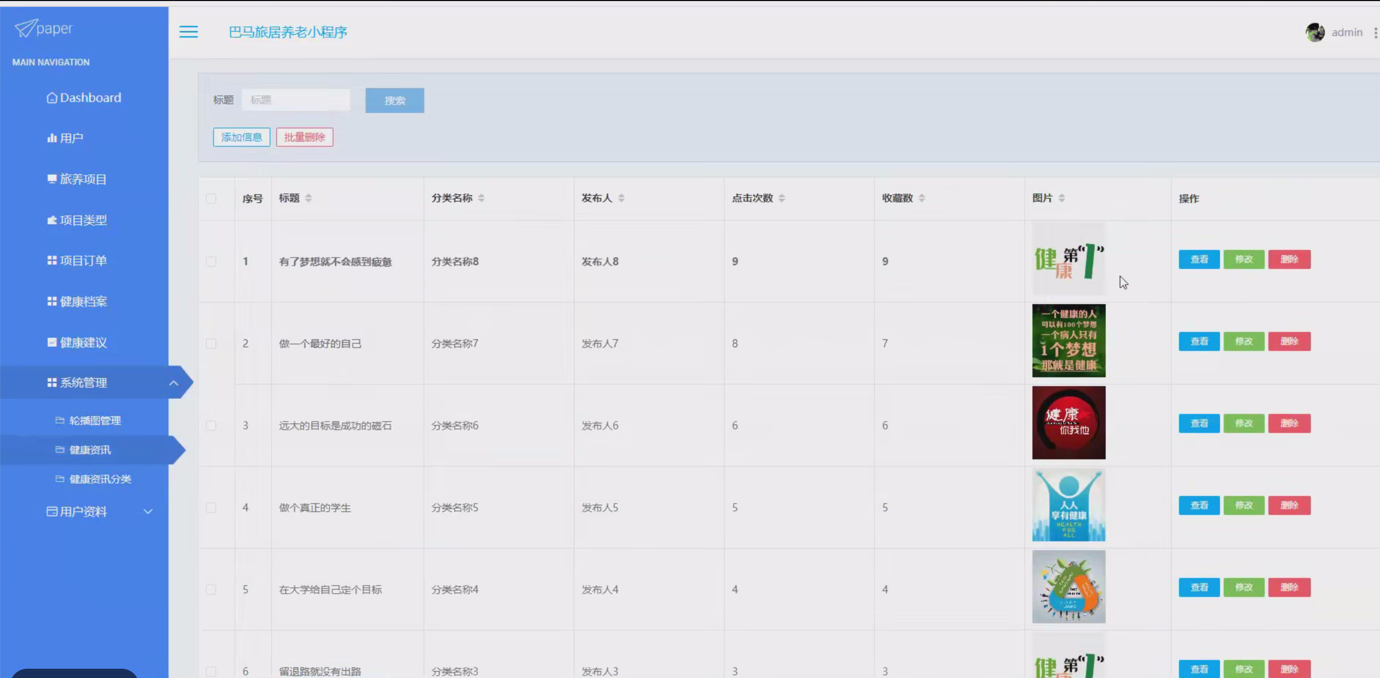Click 删除 for row 3
Image resolution: width=1380 pixels, height=678 pixels.
1290,423
